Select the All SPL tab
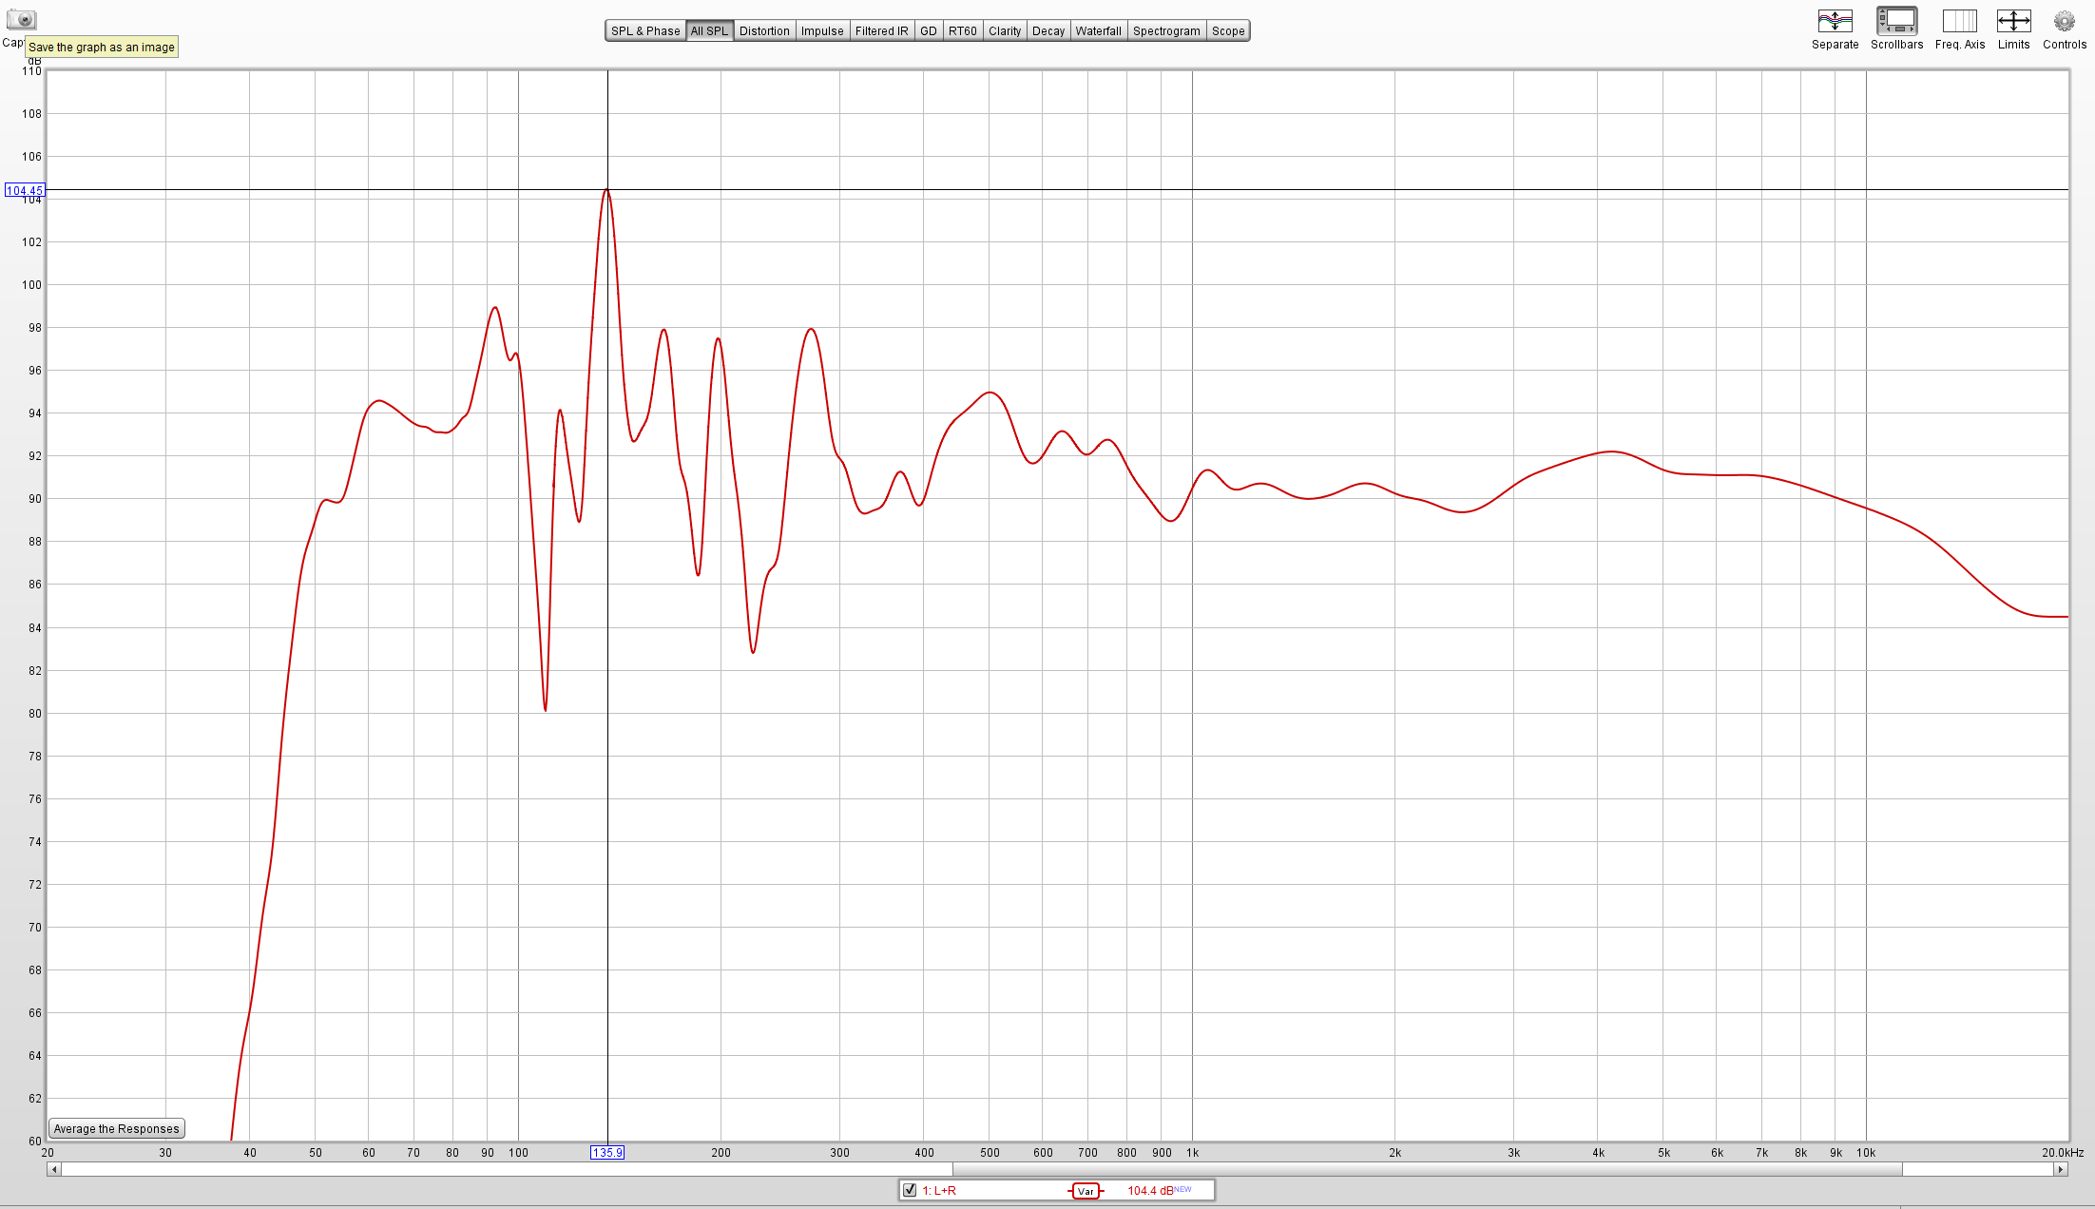This screenshot has width=2095, height=1209. [709, 30]
